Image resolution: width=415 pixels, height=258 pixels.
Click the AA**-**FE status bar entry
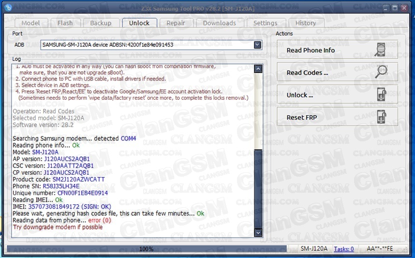(x=380, y=249)
